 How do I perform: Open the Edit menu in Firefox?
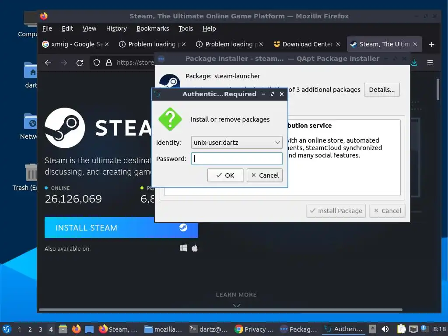click(67, 28)
